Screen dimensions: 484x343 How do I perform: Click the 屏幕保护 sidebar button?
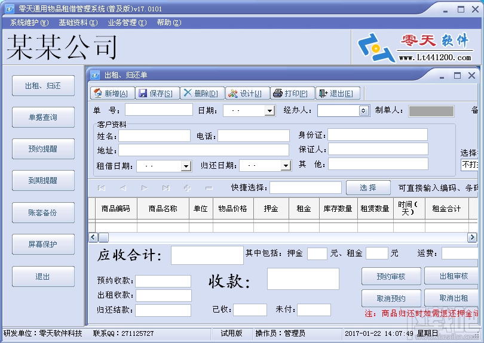pyautogui.click(x=43, y=245)
